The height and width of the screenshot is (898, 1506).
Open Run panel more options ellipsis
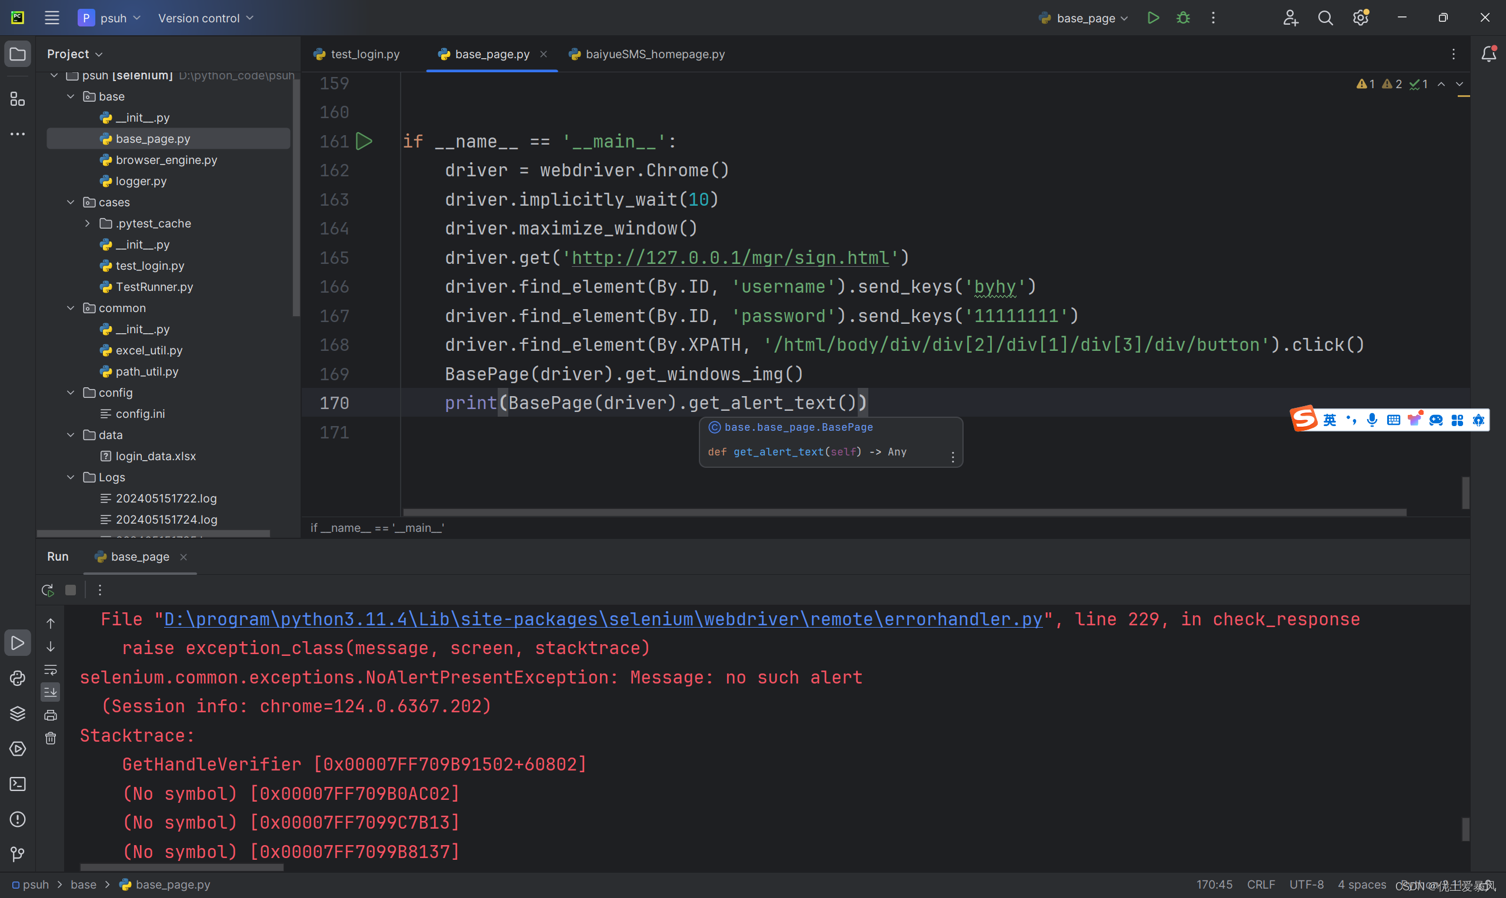100,589
